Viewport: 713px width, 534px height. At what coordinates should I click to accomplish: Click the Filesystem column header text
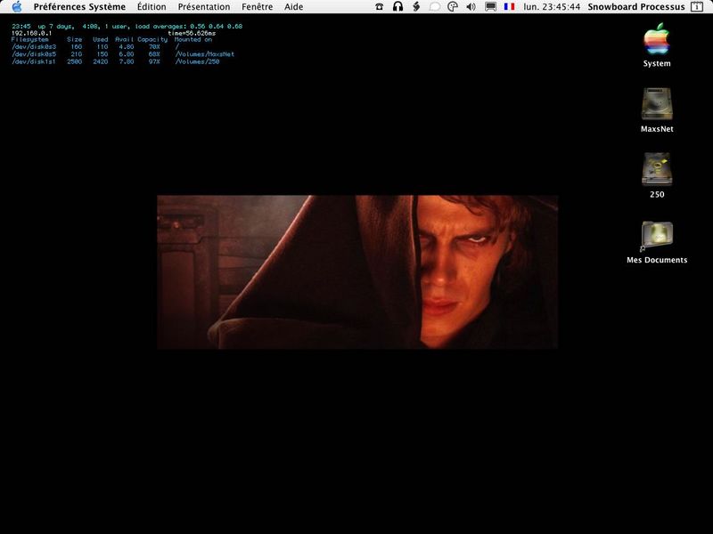(x=30, y=39)
